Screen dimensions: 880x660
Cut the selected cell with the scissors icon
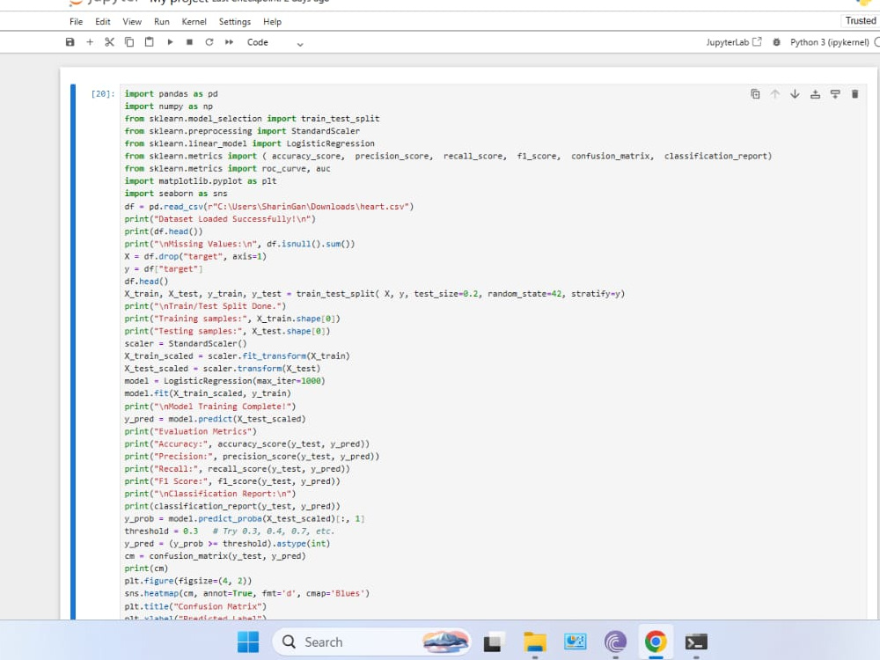point(109,42)
